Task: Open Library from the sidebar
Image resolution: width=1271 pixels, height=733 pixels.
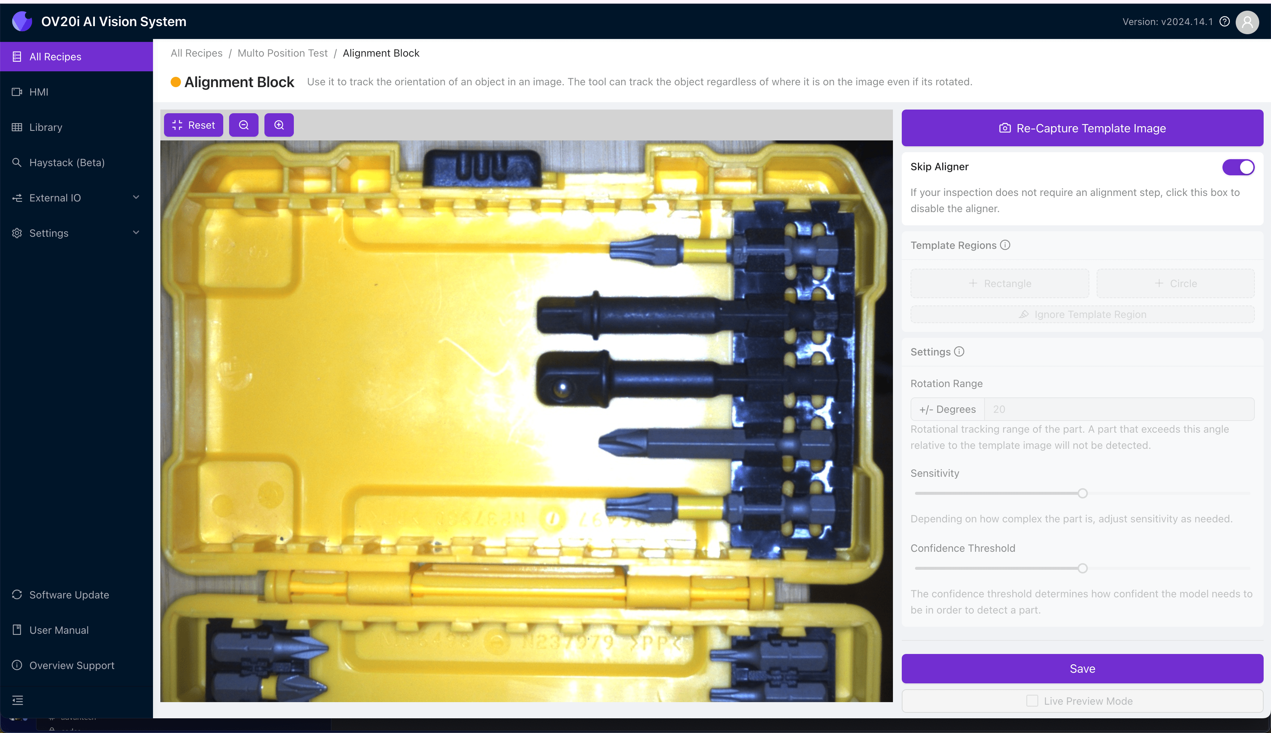Action: coord(45,127)
